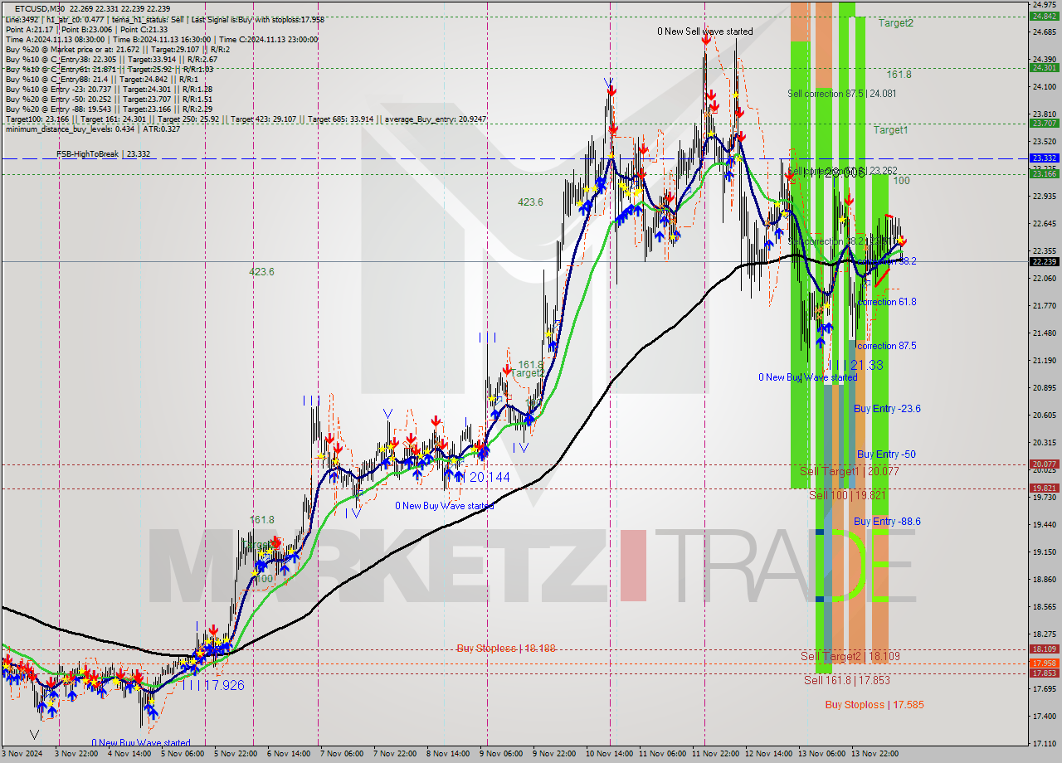Click the 23.166 green price tag on axis
The height and width of the screenshot is (763, 1062).
tap(1044, 173)
